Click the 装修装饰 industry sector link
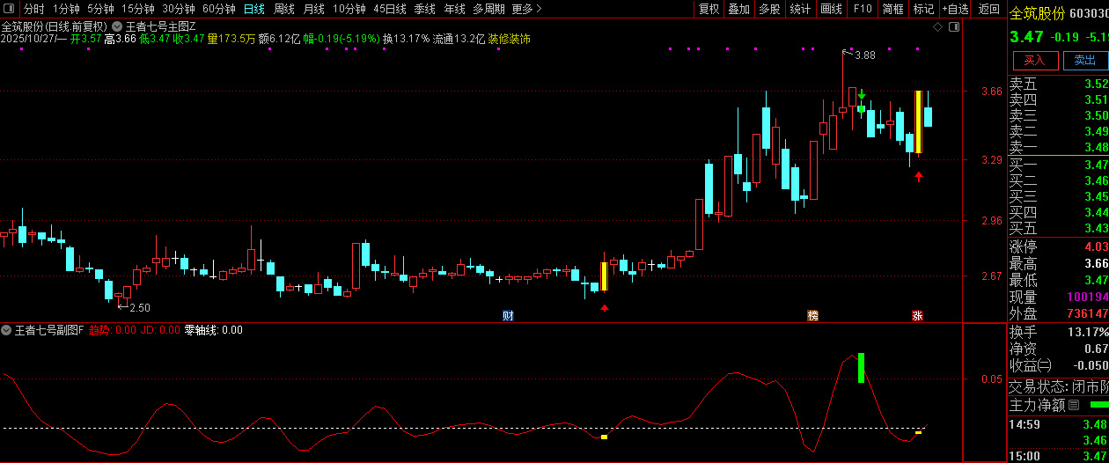The image size is (1109, 463). [x=510, y=39]
